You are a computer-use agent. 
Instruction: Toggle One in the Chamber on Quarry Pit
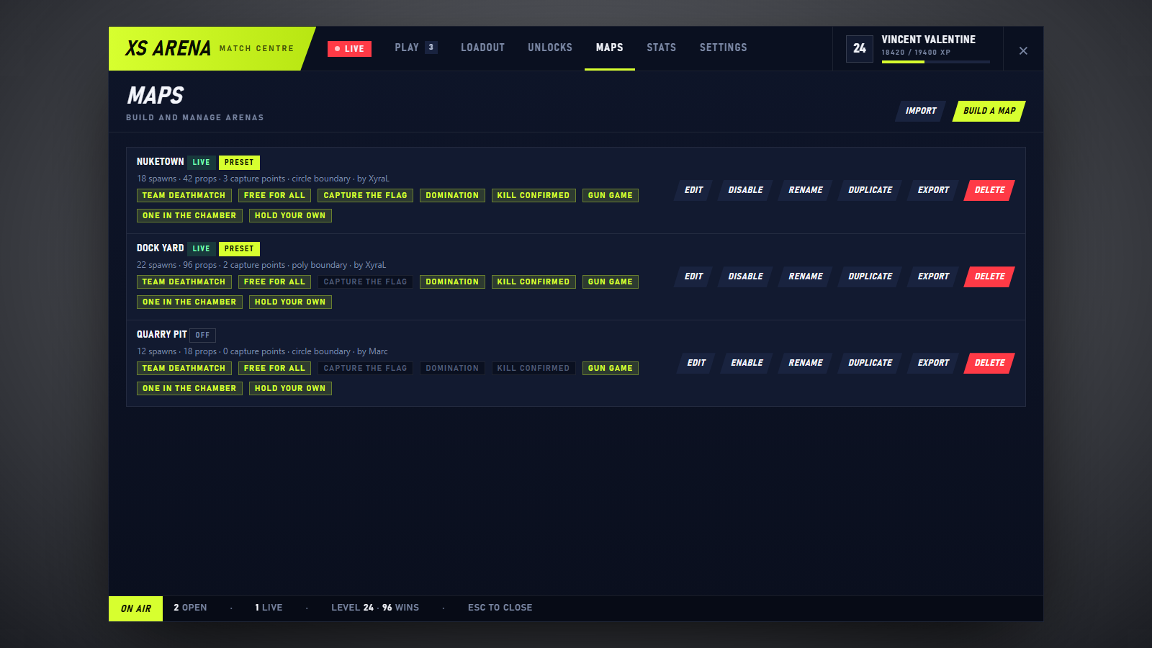(x=189, y=388)
